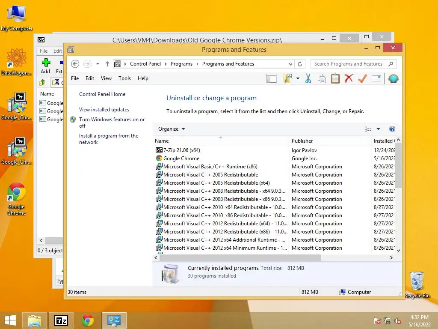This screenshot has height=329, width=438.
Task: Click the red X Delete toolbar icon
Action: click(349, 79)
